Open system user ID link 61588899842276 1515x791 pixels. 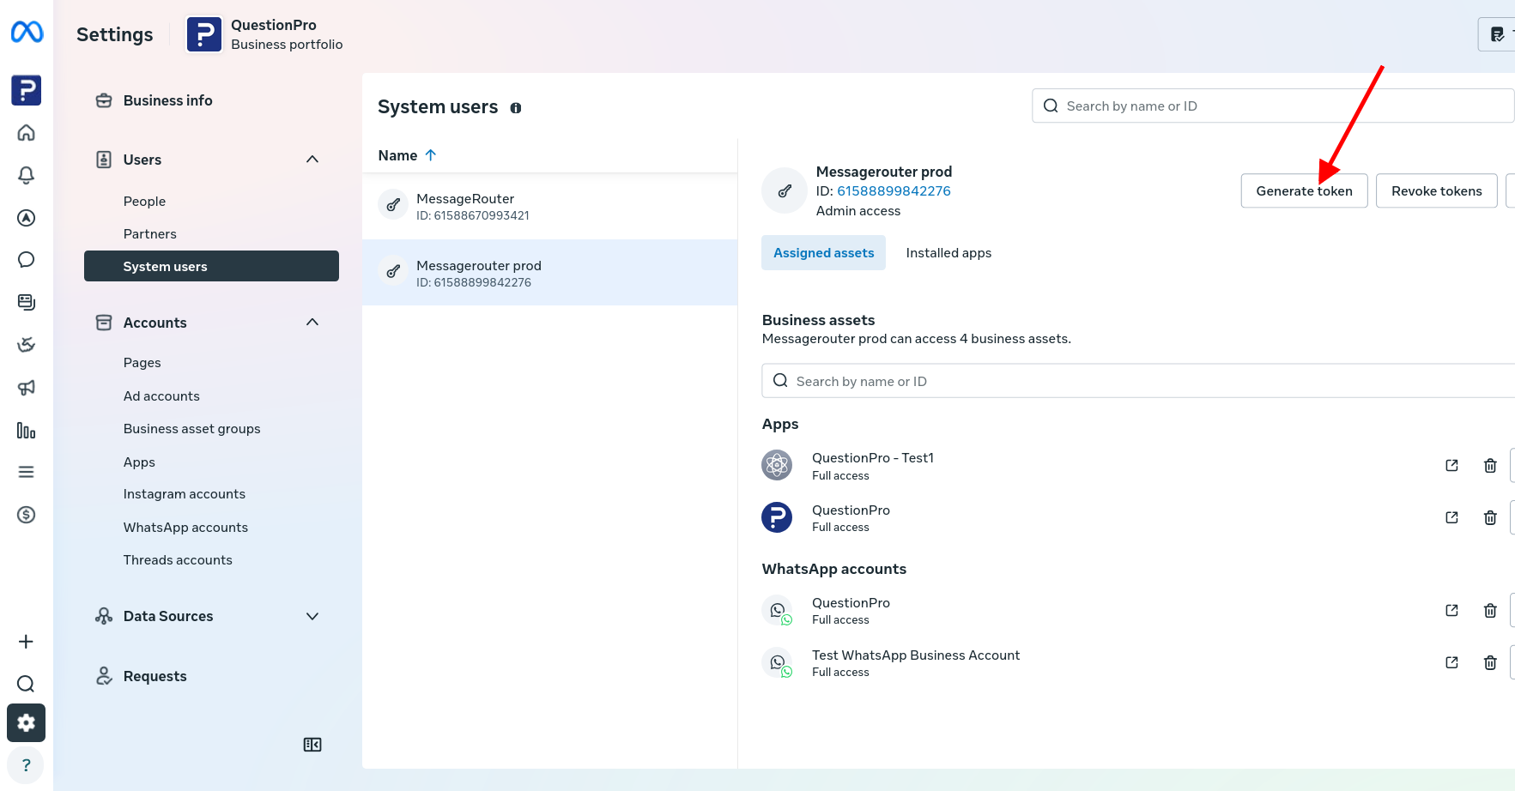(894, 191)
